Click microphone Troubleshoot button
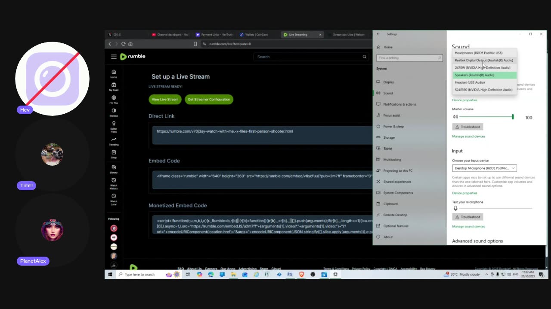 coord(467,217)
